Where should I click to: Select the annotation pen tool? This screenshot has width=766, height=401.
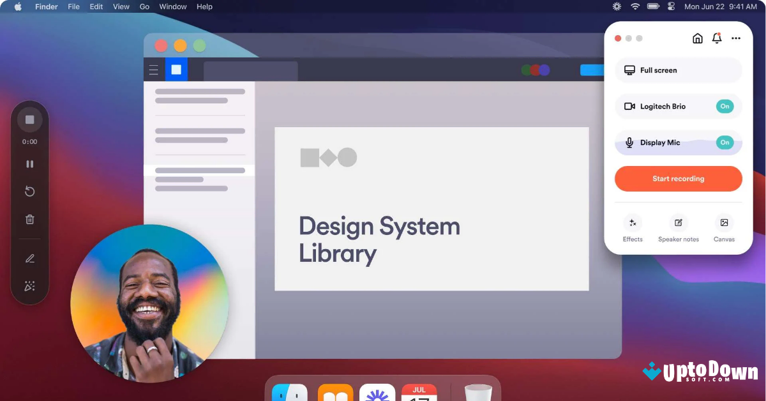pos(29,258)
